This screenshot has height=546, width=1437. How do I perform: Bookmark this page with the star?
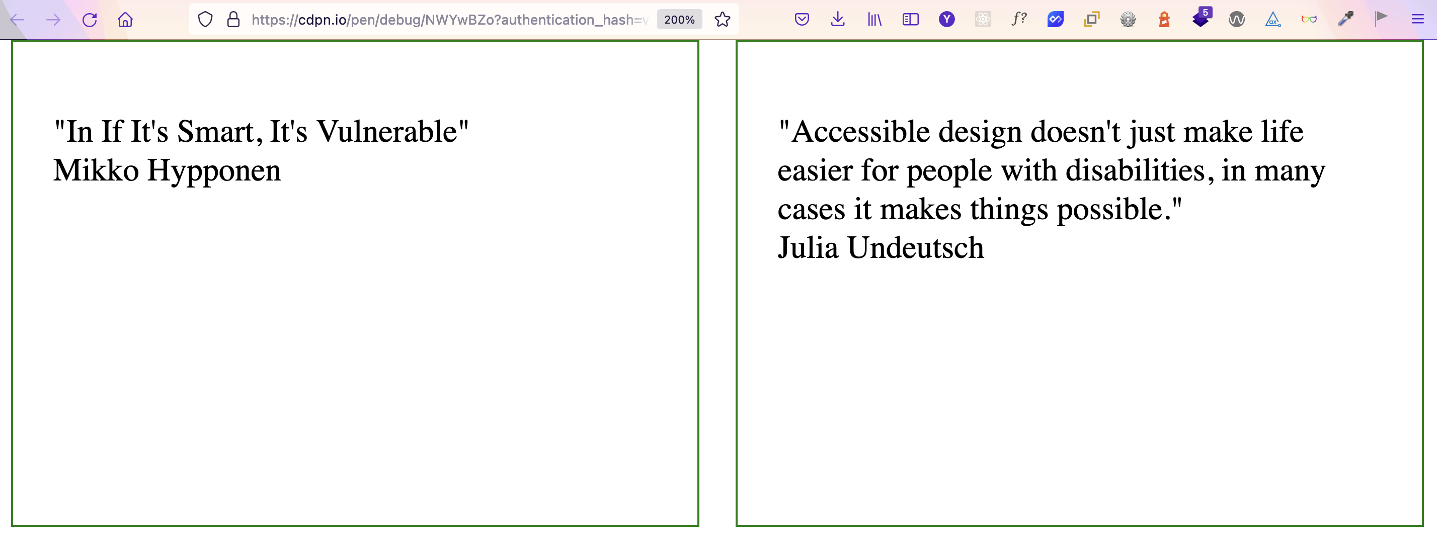tap(723, 20)
